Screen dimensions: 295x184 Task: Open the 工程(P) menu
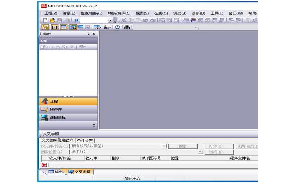click(51, 13)
